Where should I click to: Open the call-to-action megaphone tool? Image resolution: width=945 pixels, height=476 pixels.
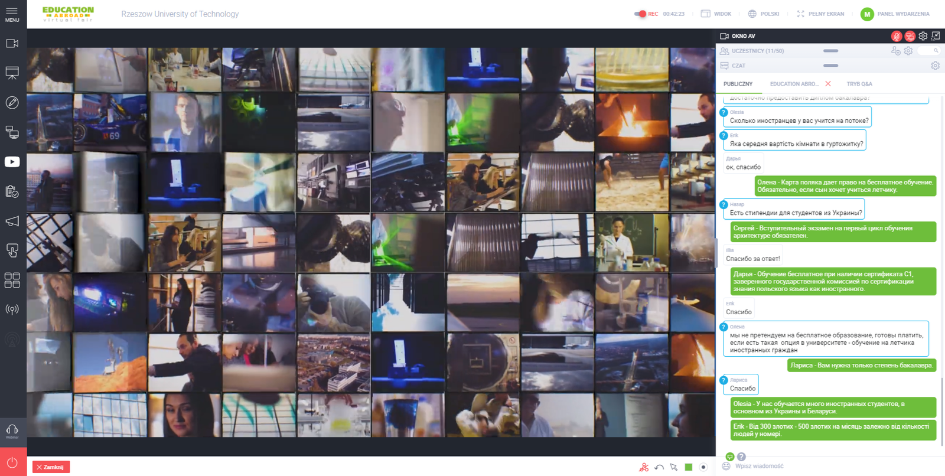[12, 221]
